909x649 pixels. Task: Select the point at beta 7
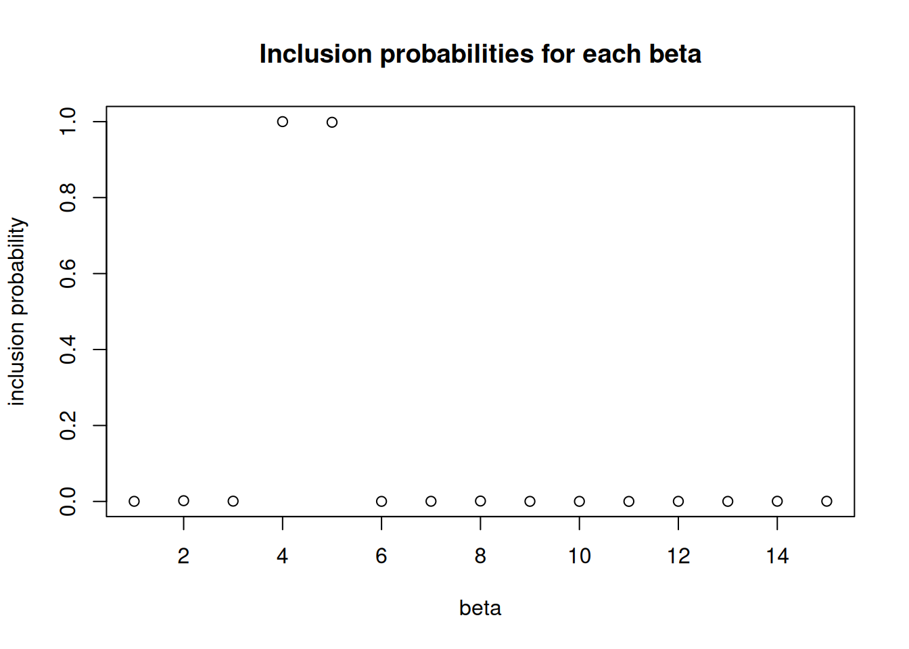pos(431,501)
